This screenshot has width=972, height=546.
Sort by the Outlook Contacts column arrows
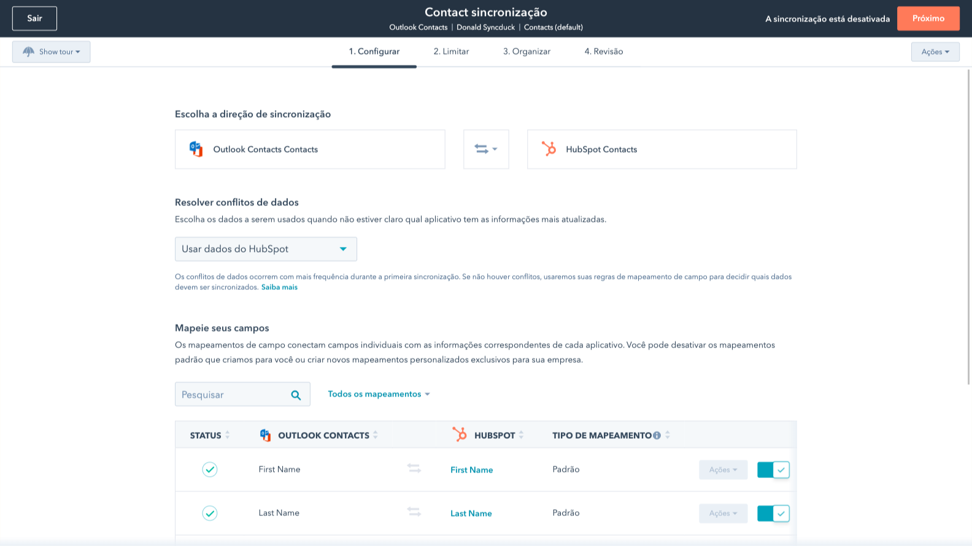(376, 435)
